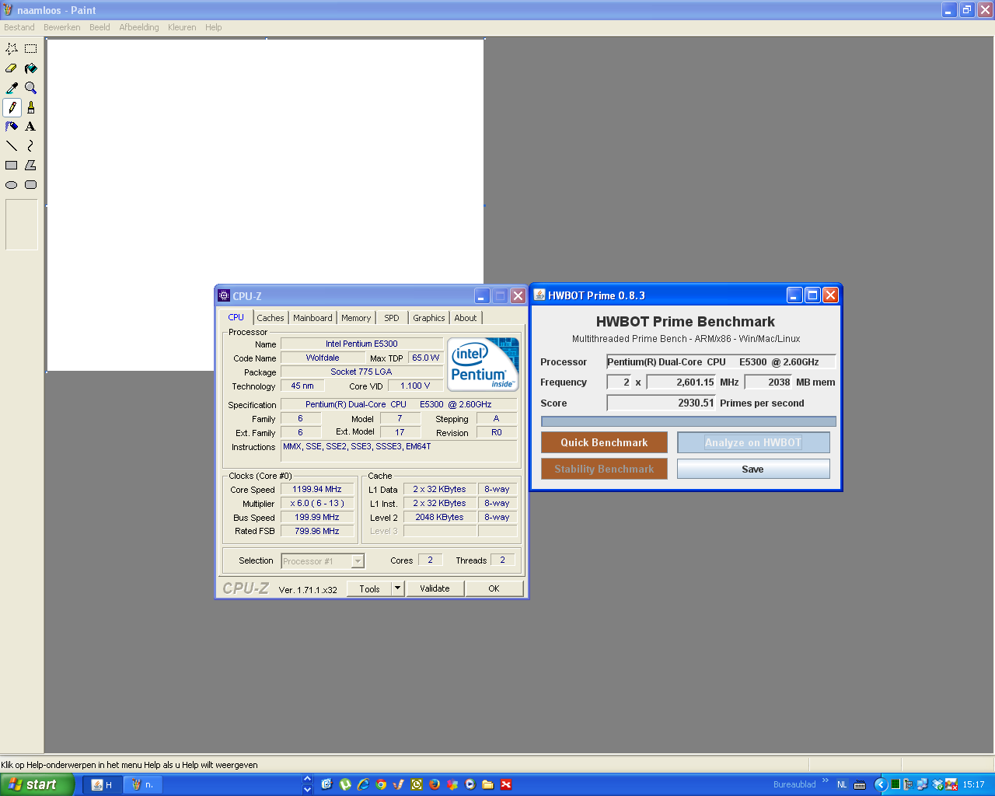
Task: Pick the Ellipse shape tool
Action: (x=12, y=185)
